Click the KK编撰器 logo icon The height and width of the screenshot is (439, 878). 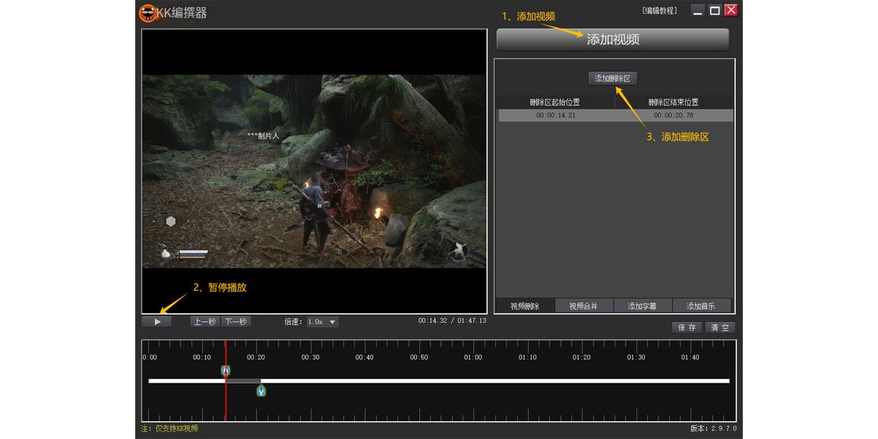(x=147, y=13)
